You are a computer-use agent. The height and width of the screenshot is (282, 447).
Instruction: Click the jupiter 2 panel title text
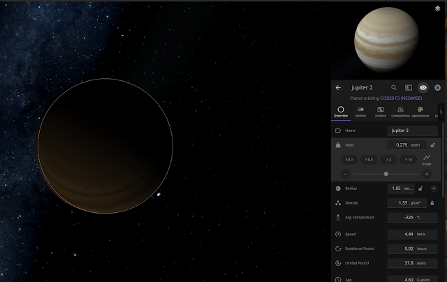(362, 88)
